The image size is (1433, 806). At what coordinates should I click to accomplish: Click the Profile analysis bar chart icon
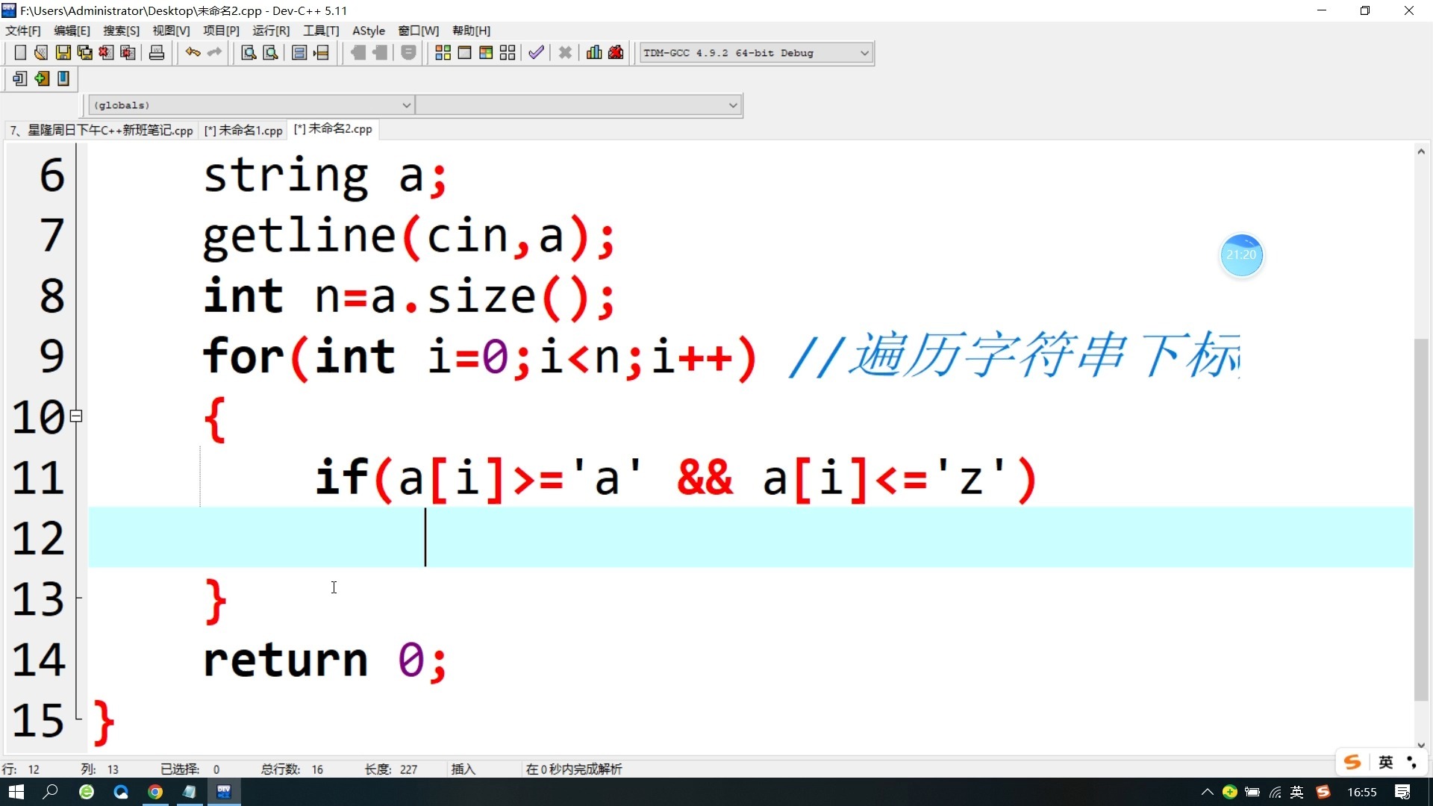pos(594,53)
